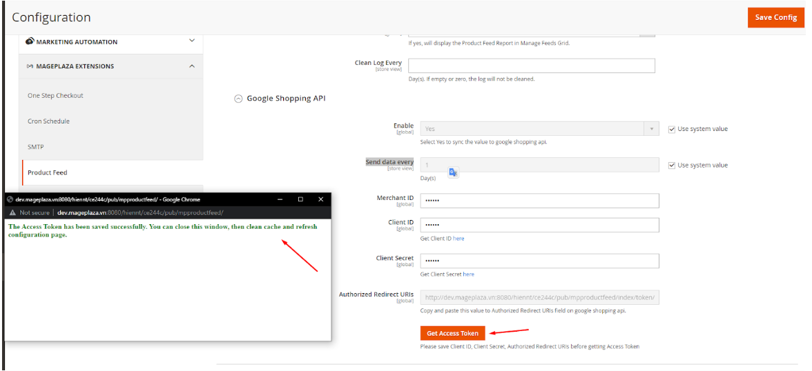
Task: Click the Merchant ID field
Action: tap(539, 201)
